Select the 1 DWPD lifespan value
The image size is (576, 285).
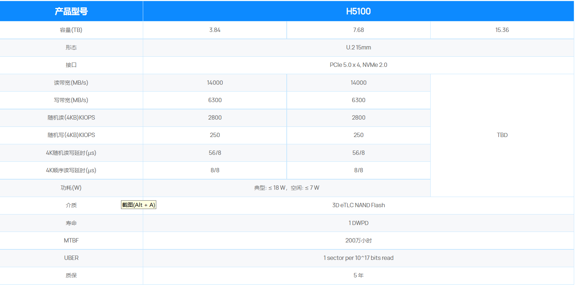(x=358, y=223)
